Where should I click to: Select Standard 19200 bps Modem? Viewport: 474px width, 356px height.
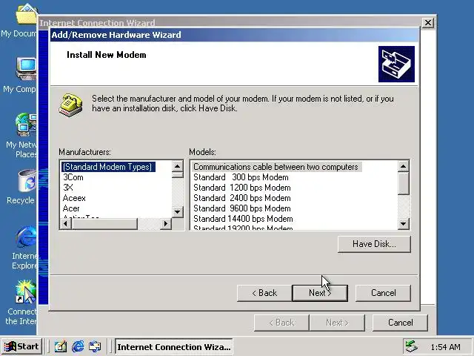[x=243, y=228]
